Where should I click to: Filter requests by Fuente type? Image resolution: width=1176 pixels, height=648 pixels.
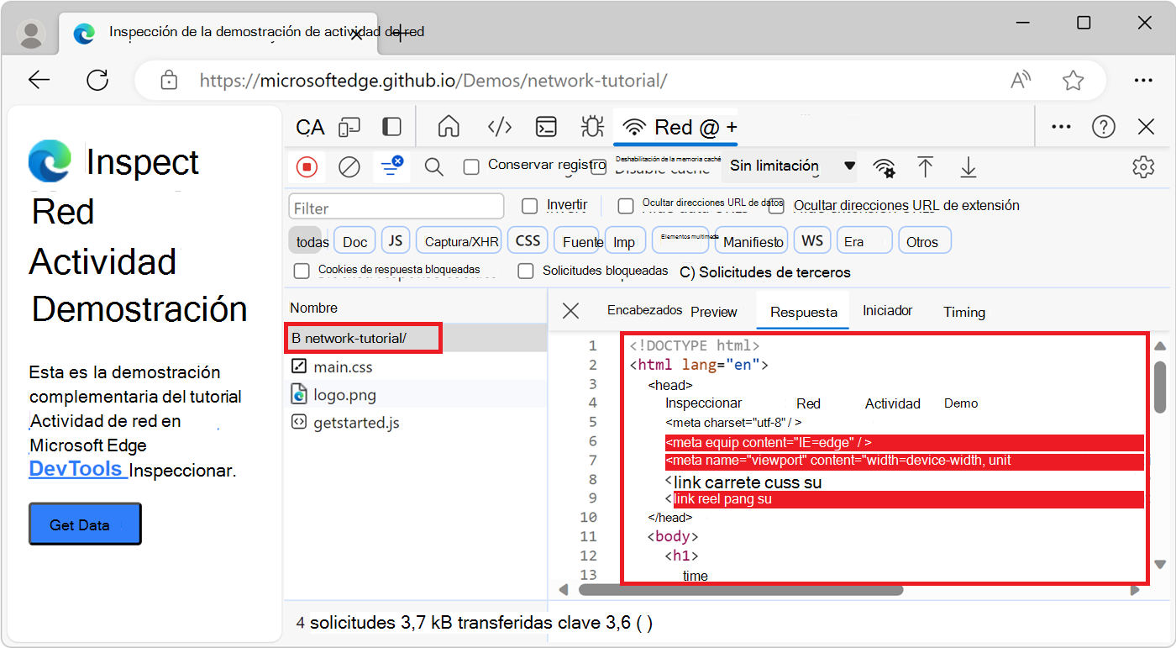[578, 241]
